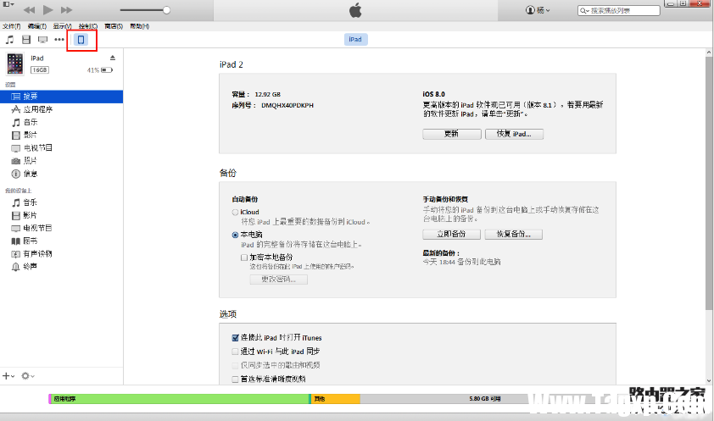Click the vertical scrollbar up arrow
Screen dimensions: 714x421
point(709,53)
